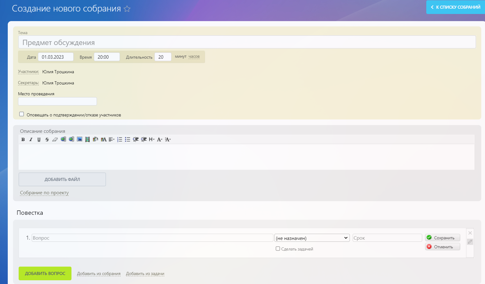Viewport: 485px width, 284px height.
Task: Insert a video with the filmstrip icon
Action: tap(87, 140)
